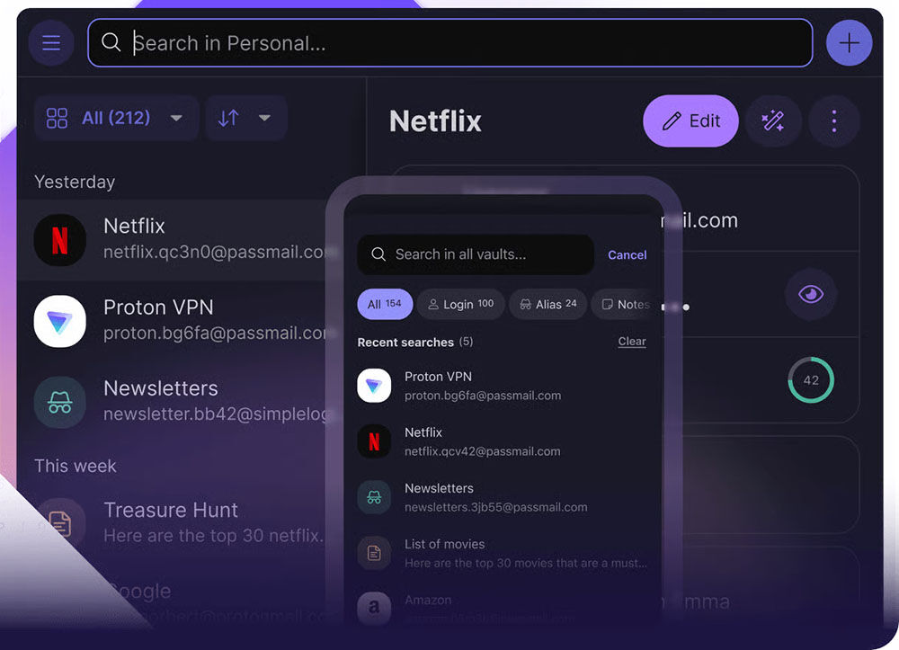
Task: Click the Netflix logo icon in sidebar list
Action: pyautogui.click(x=59, y=240)
